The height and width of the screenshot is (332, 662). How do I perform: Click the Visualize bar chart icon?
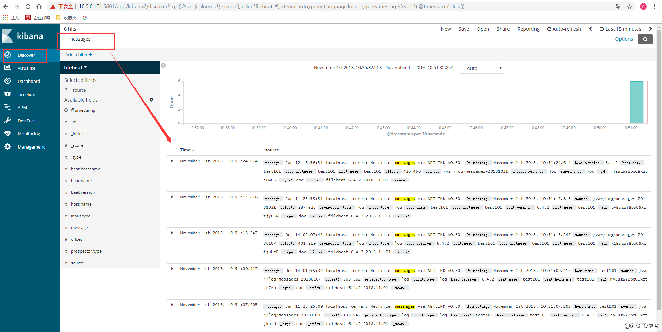tap(8, 68)
